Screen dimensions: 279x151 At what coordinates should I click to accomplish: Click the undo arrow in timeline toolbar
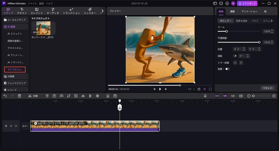(5, 96)
